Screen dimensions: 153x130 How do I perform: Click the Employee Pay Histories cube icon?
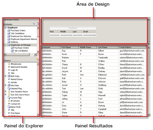9,36
